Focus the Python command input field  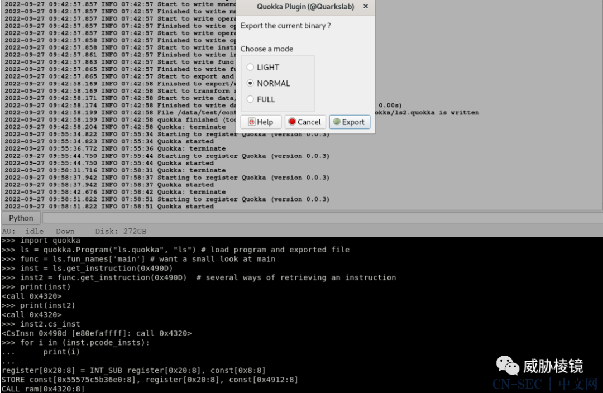322,218
